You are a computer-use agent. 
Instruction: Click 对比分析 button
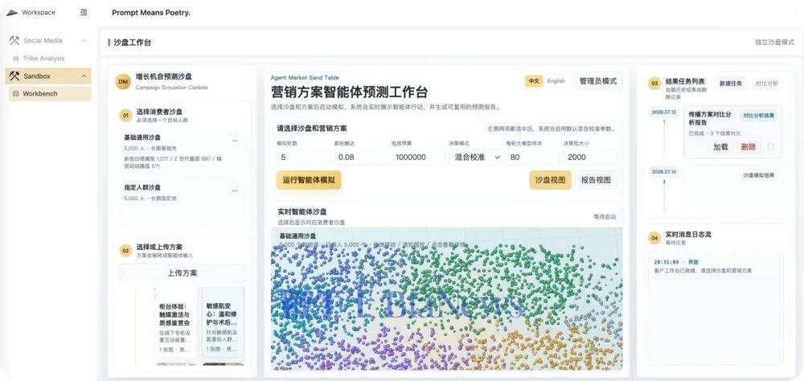(766, 83)
